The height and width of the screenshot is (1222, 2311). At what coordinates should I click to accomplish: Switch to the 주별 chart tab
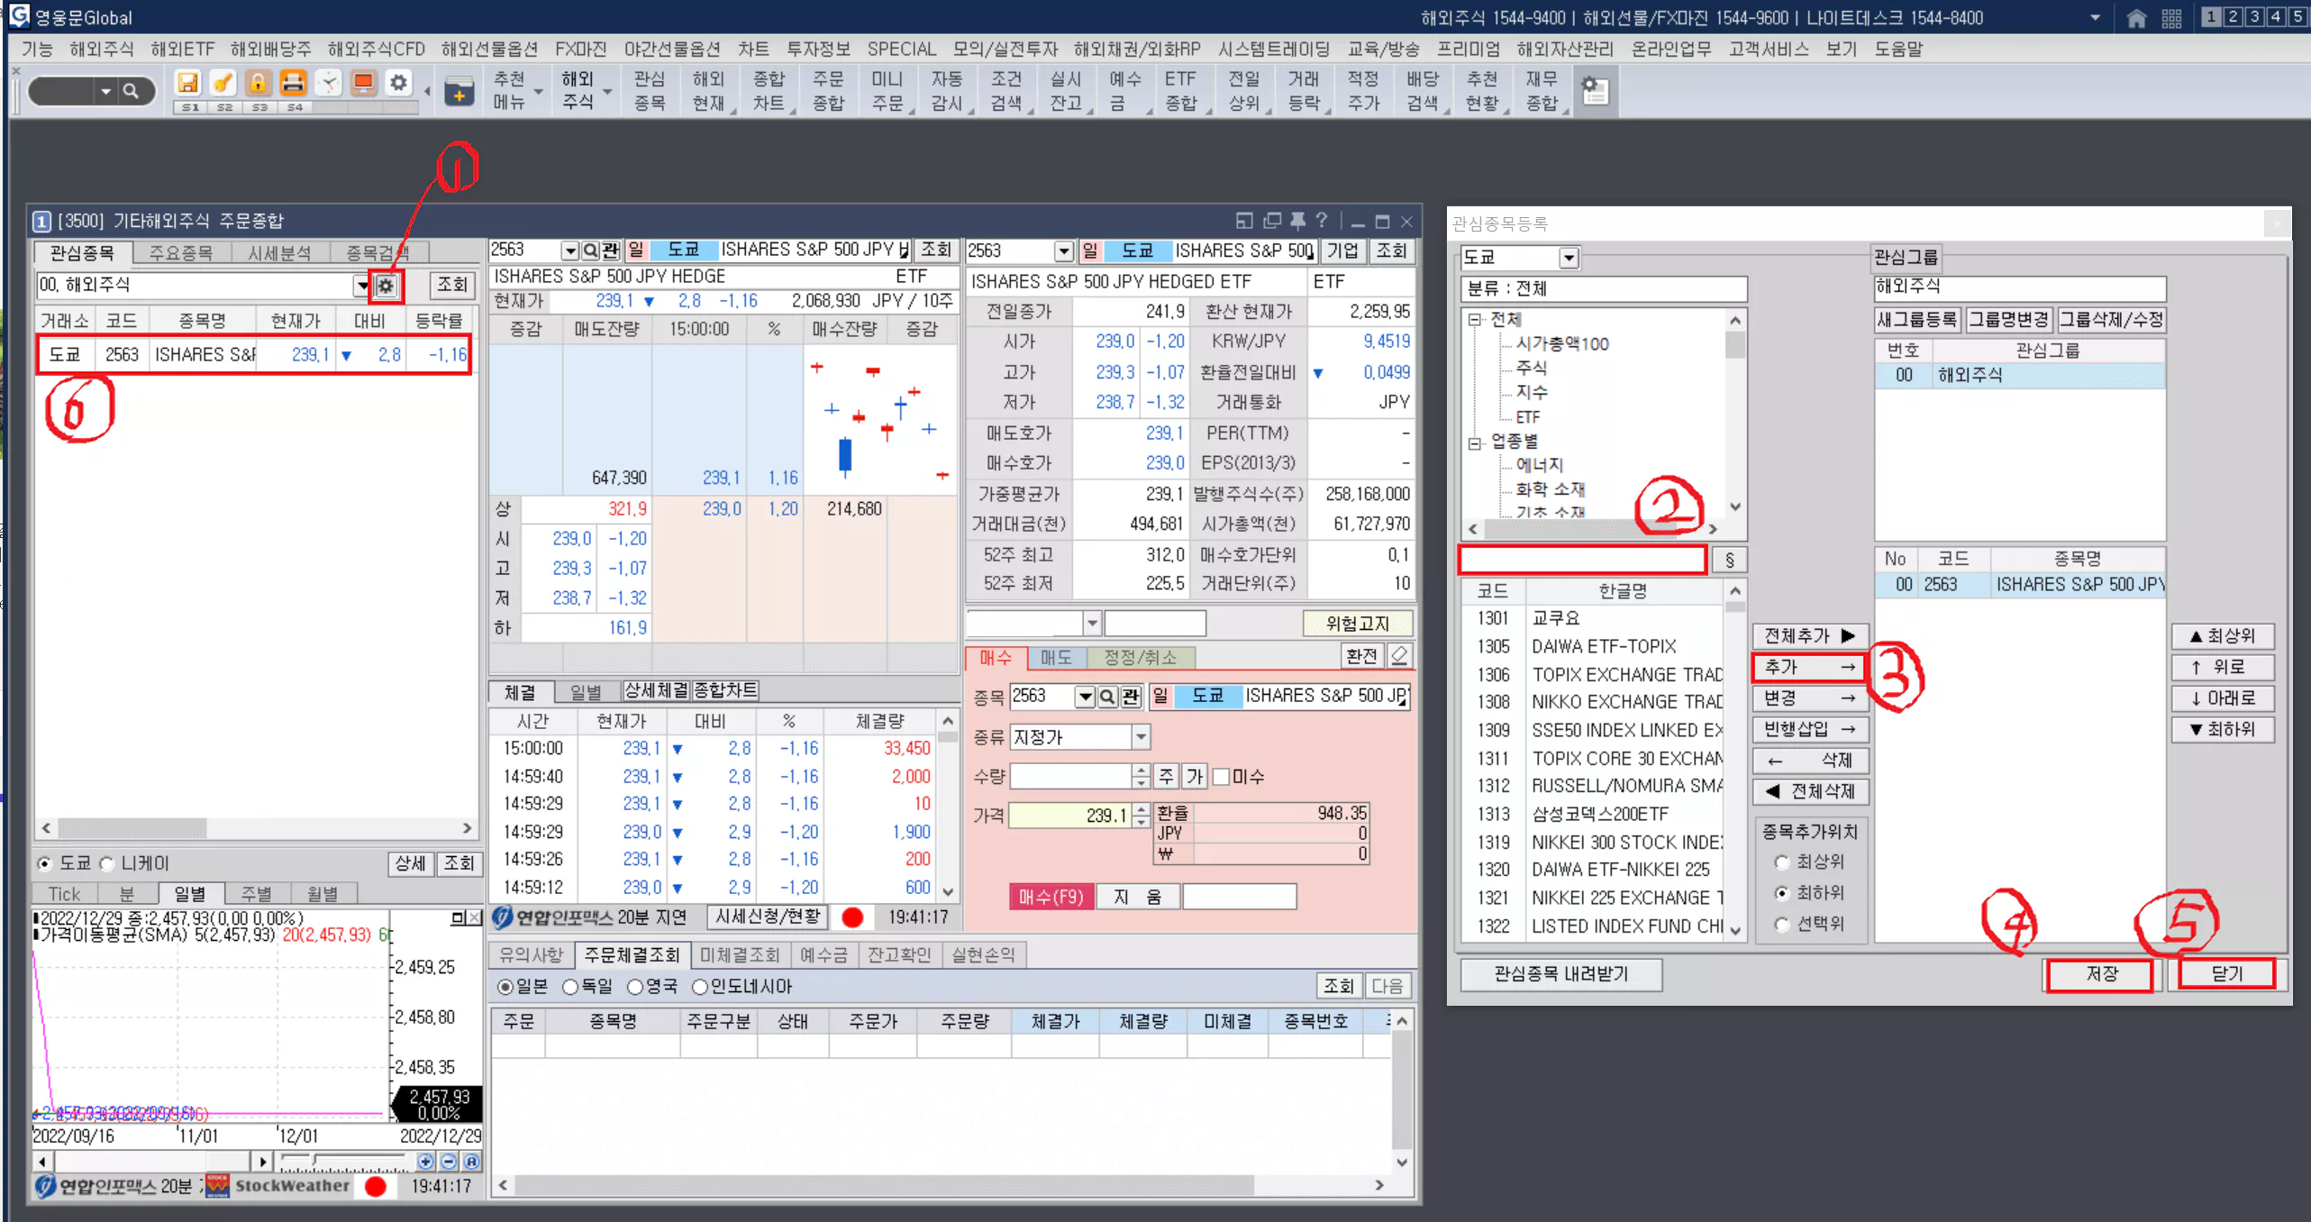pyautogui.click(x=256, y=894)
